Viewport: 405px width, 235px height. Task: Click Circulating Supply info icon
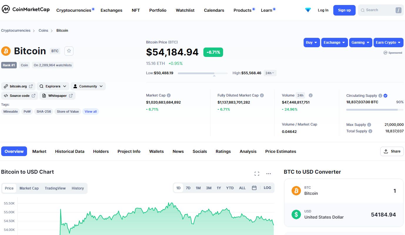(x=380, y=96)
